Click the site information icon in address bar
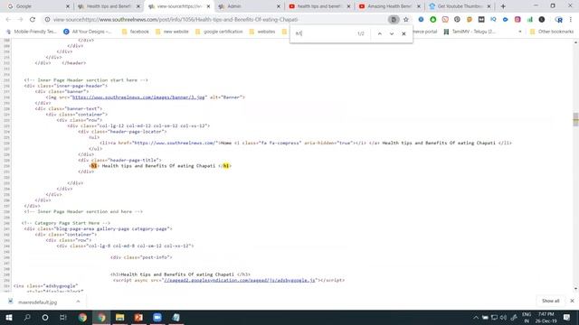Viewport: 579px width, 325px height. (x=47, y=20)
